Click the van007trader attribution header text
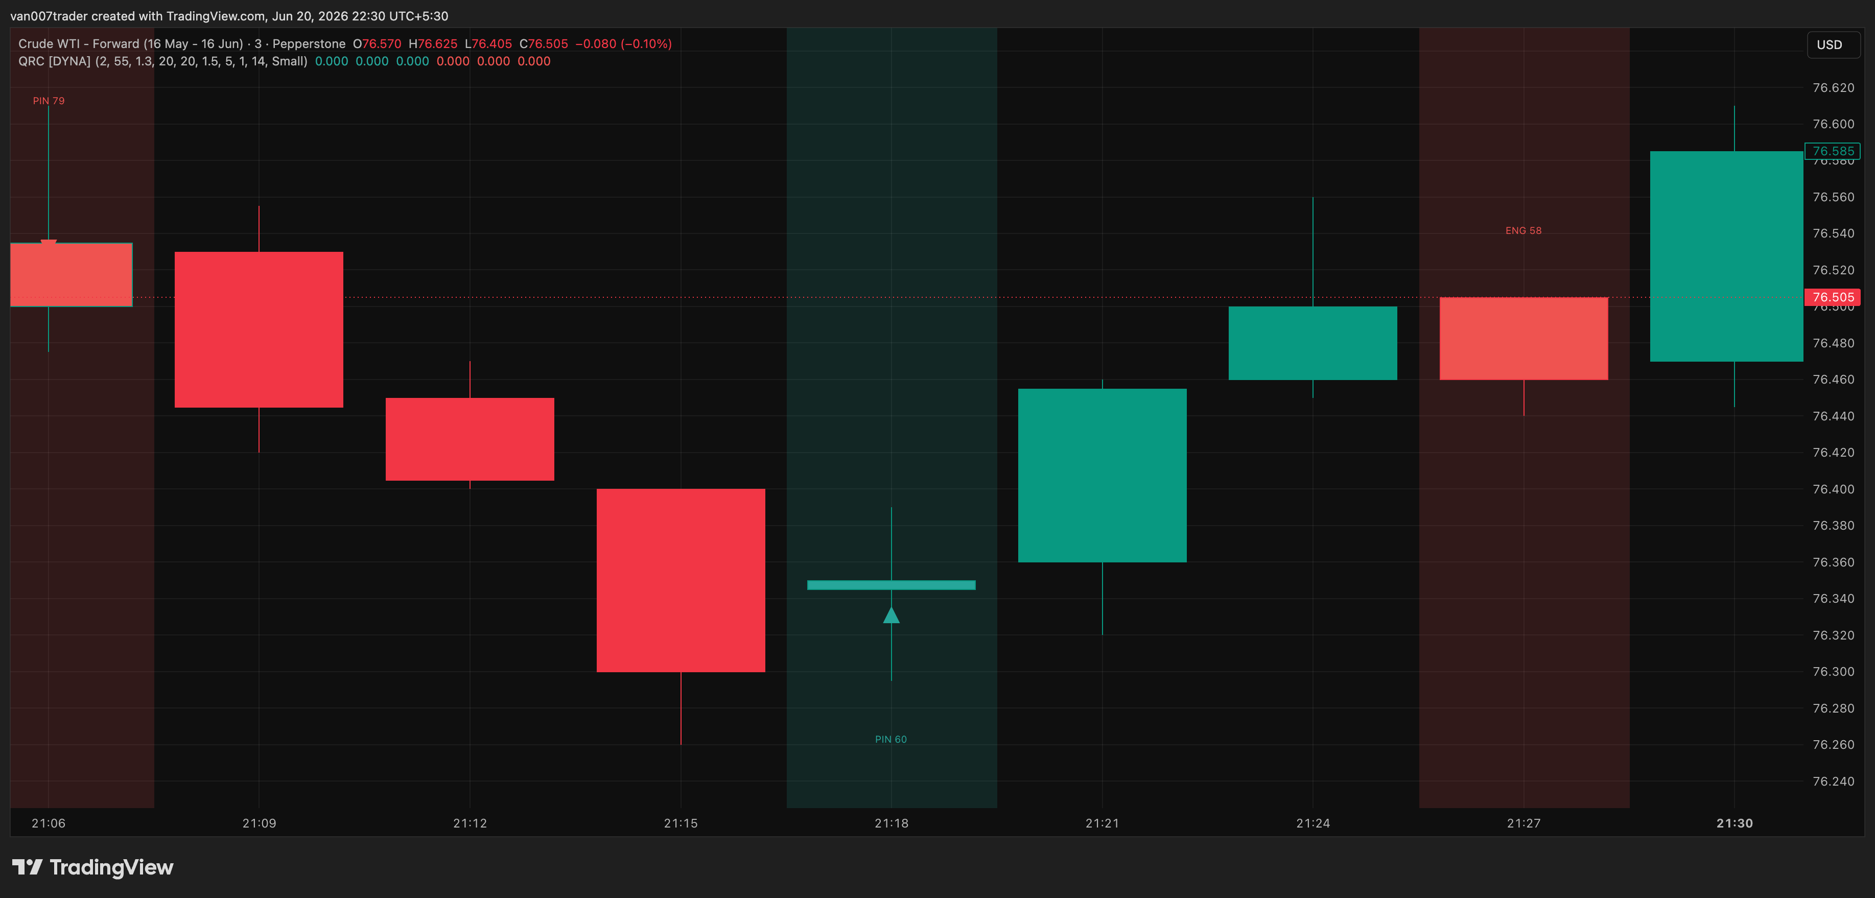This screenshot has width=1875, height=898. tap(229, 16)
